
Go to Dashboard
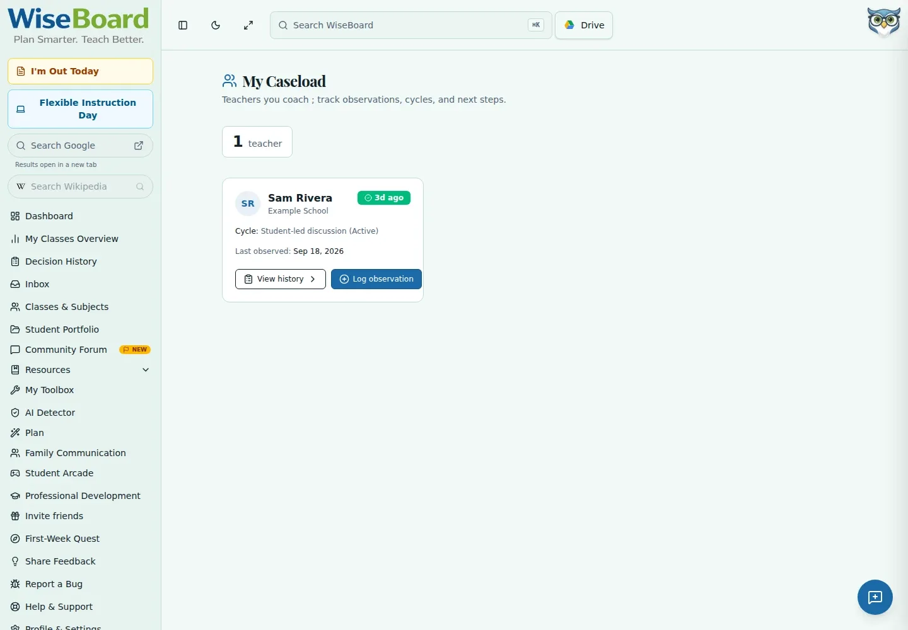[x=80, y=216]
